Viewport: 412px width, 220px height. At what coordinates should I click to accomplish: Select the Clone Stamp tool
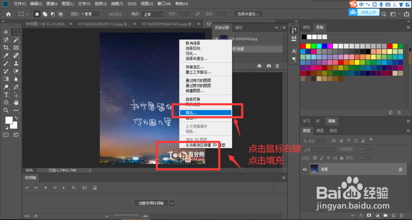click(x=16, y=63)
